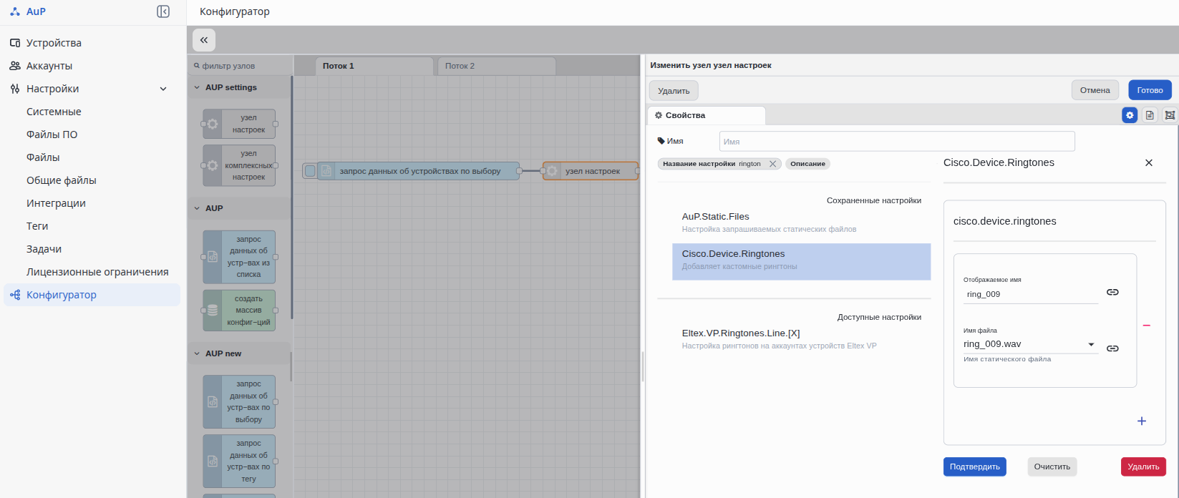Image resolution: width=1179 pixels, height=498 pixels.
Task: Collapse the AUP settings palette category
Action: coord(239,87)
